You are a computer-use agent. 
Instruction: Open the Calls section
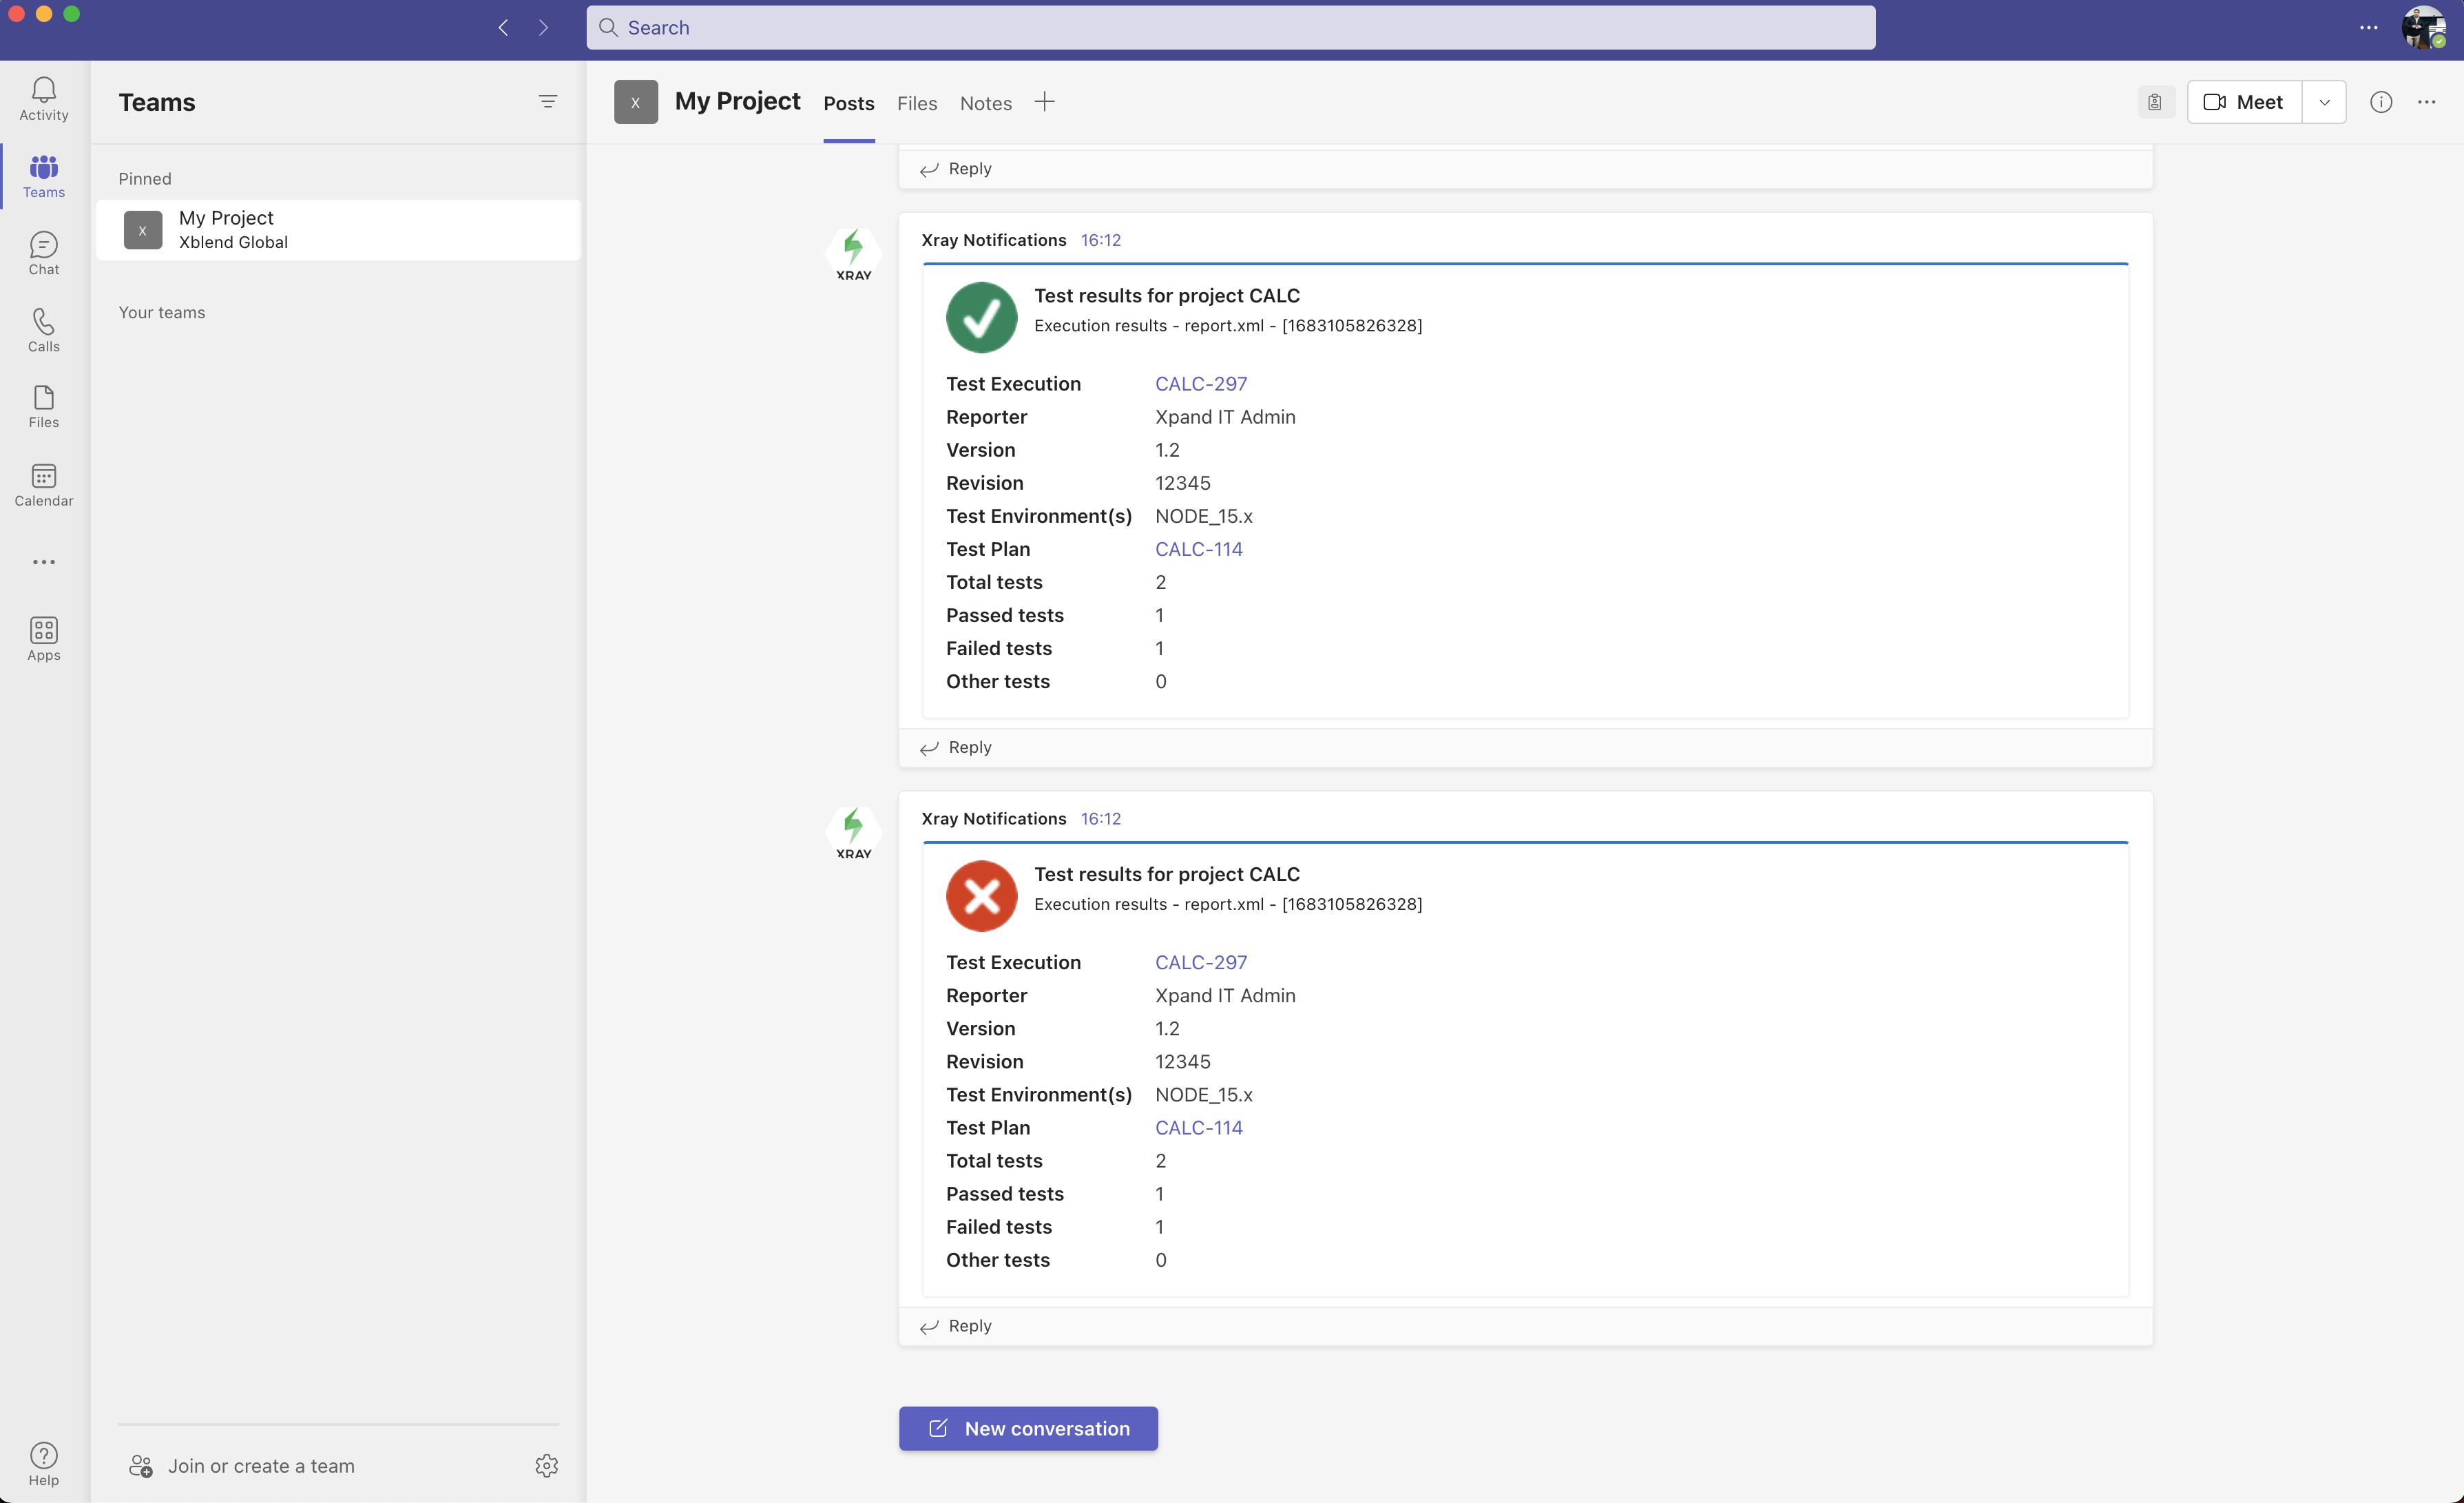pos(44,330)
